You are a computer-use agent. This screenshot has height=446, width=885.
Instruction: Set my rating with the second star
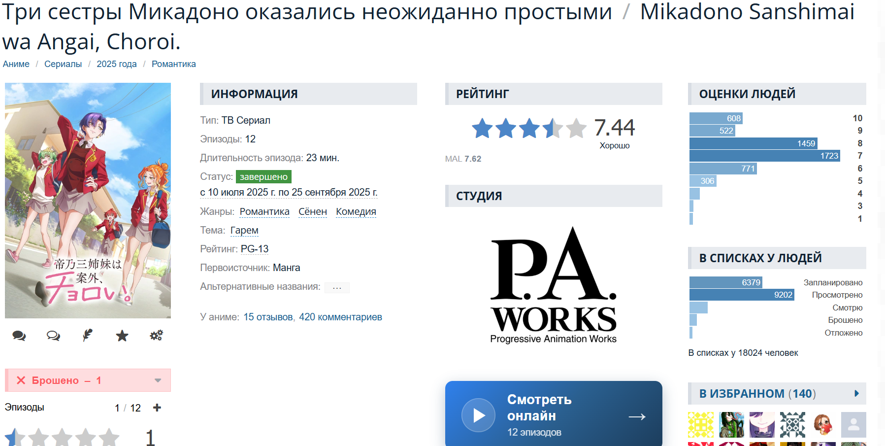[38, 438]
